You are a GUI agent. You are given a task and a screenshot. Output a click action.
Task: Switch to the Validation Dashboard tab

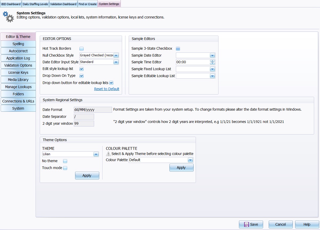click(63, 4)
